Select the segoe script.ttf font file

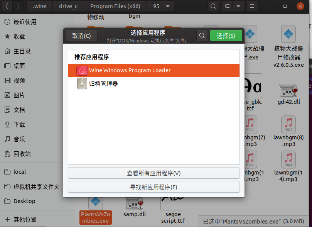pos(173,211)
